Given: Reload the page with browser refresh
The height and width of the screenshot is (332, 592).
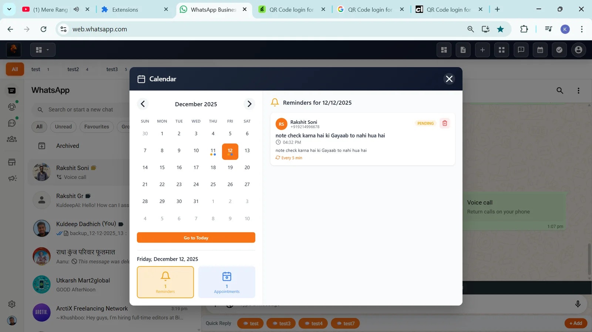Looking at the screenshot, I should [x=44, y=29].
